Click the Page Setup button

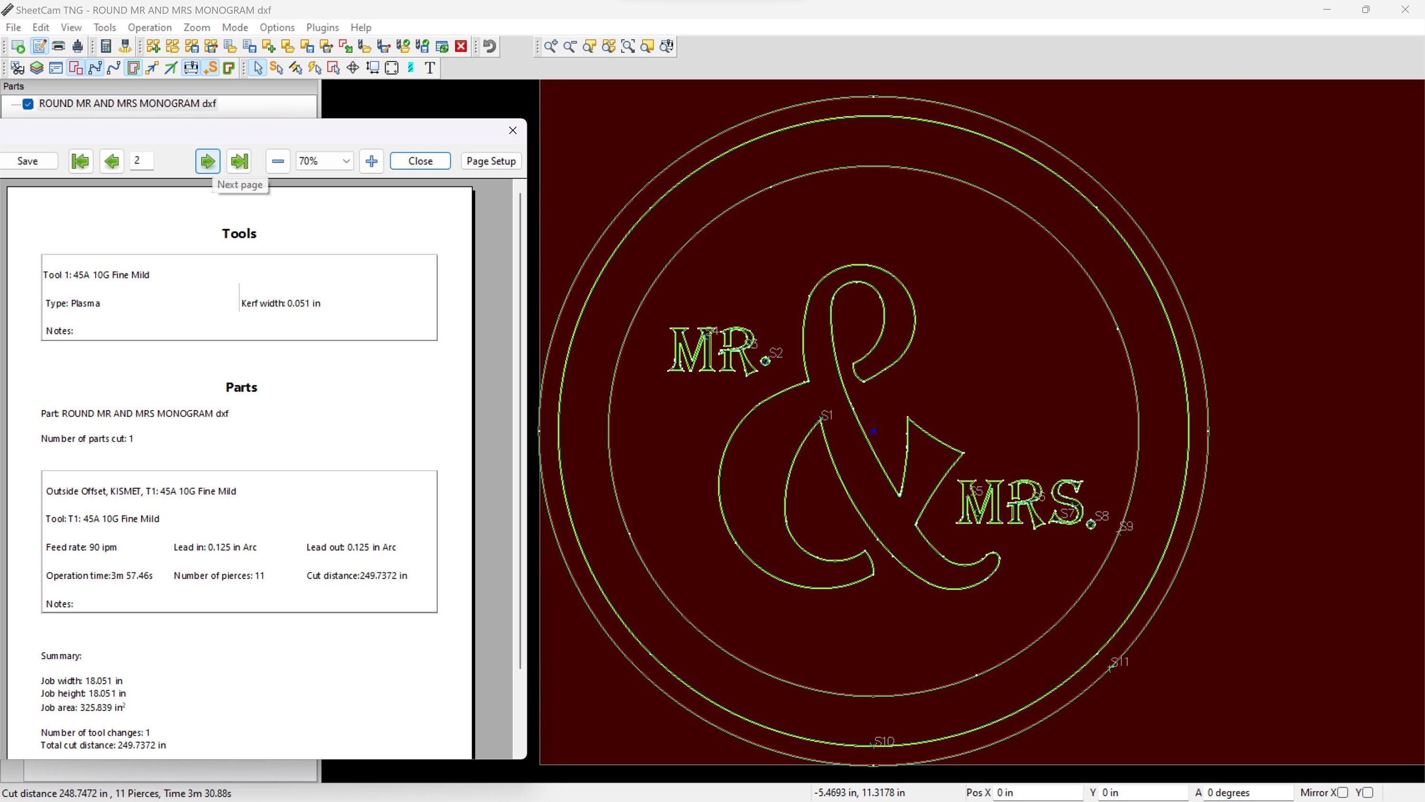point(491,161)
